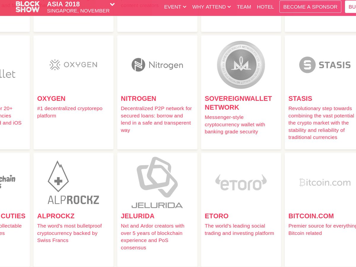This screenshot has width=356, height=267.
Task: Click the 'SINGAPORE, NOVEMBER' header subtitle
Action: [78, 11]
